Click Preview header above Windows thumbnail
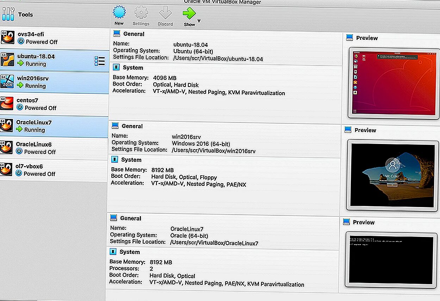Viewport: 440px width, 301px height. pos(365,130)
